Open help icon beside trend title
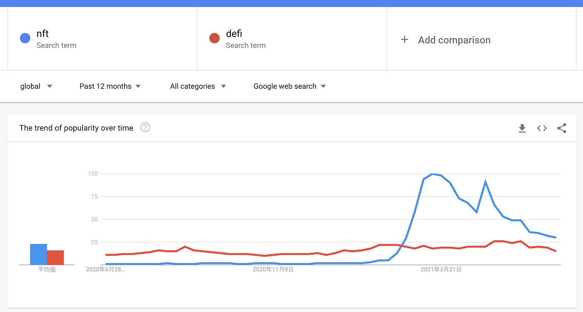Image resolution: width=583 pixels, height=312 pixels. pos(145,128)
